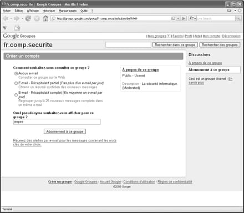This screenshot has height=213, width=244.
Task: Click the second bookmarks toolbar icon
Action: pyautogui.click(x=17, y=28)
